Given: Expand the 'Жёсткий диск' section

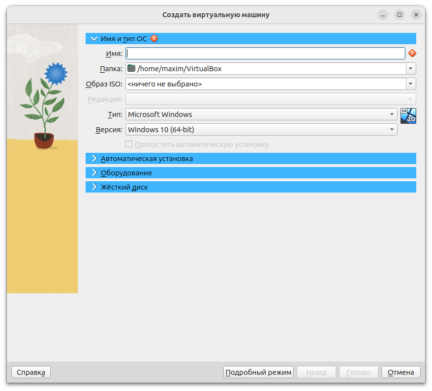Looking at the screenshot, I should [94, 187].
